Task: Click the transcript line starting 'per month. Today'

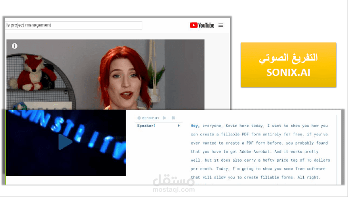Action: pyautogui.click(x=258, y=169)
